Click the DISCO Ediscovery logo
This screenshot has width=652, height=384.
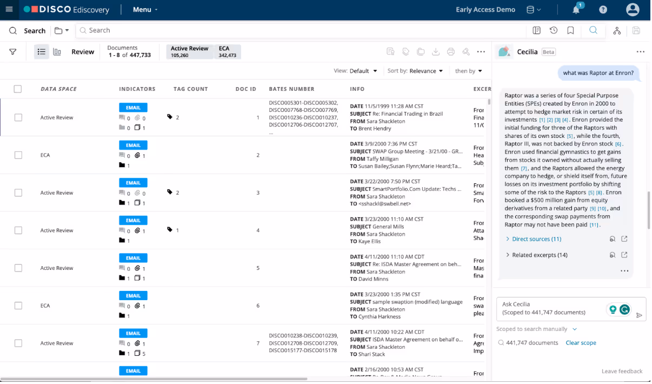pos(66,10)
